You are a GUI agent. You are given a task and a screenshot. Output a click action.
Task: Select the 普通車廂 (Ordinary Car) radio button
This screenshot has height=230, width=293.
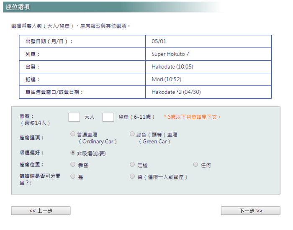click(x=73, y=135)
